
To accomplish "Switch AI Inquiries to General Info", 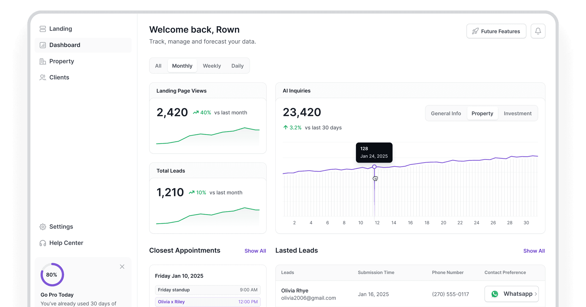I will point(446,114).
